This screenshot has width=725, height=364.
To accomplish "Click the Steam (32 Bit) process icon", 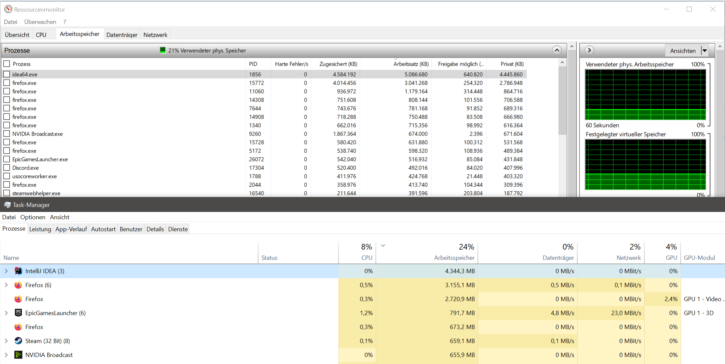I will 18,341.
